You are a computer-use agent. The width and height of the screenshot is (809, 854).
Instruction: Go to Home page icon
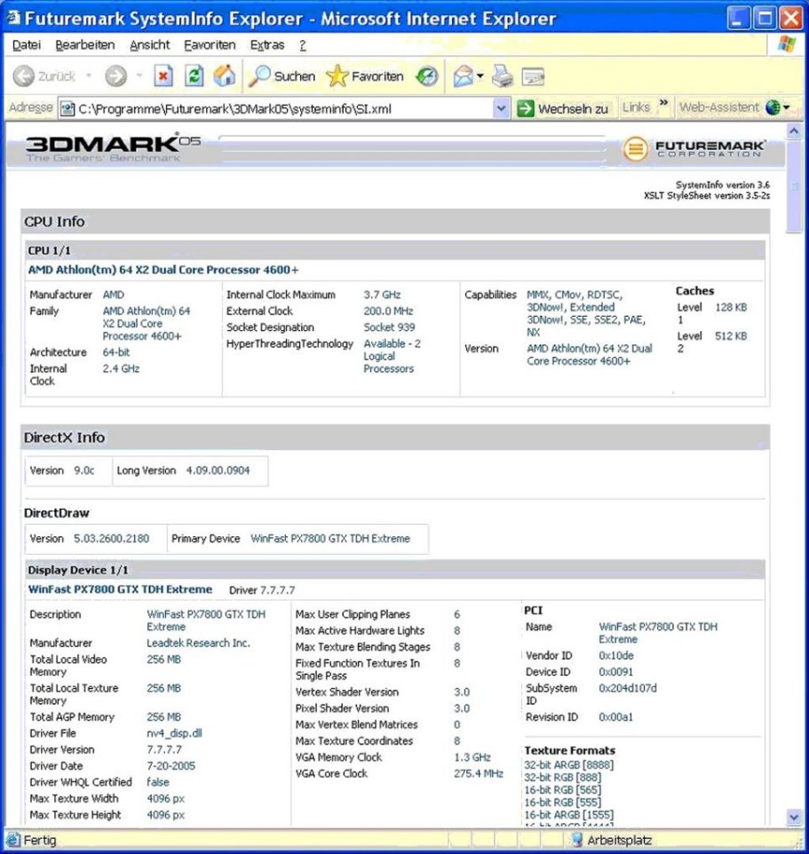[225, 75]
